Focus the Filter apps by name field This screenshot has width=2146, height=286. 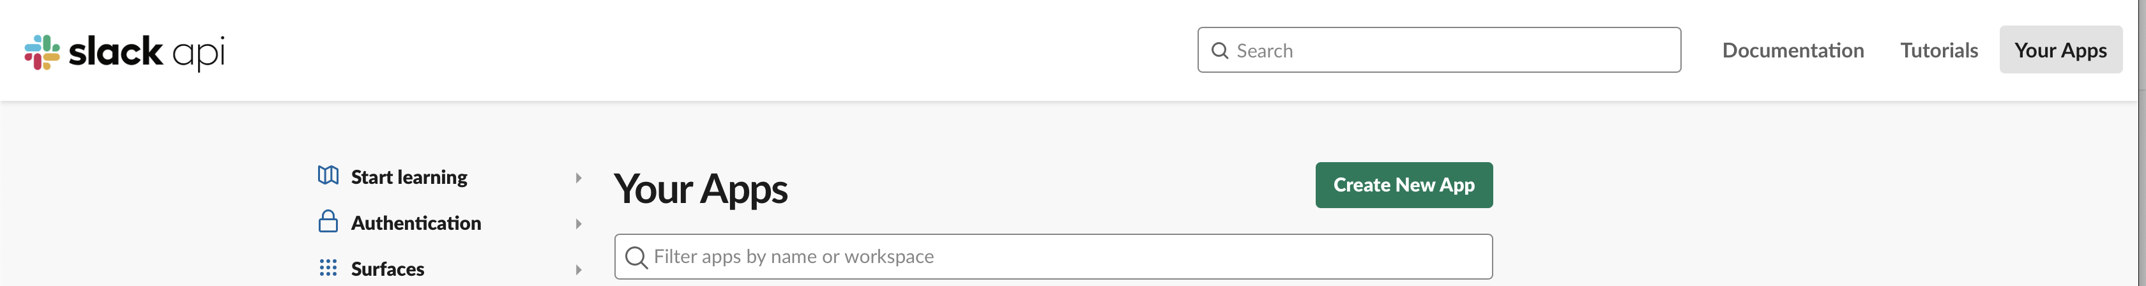pos(1053,257)
